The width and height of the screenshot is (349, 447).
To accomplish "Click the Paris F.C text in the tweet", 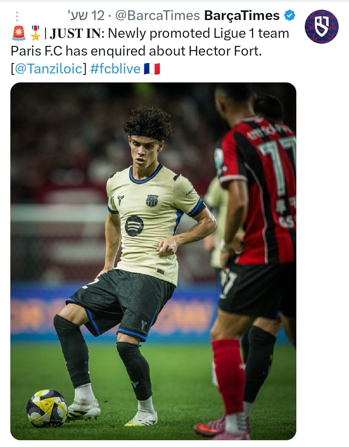I will click(37, 51).
